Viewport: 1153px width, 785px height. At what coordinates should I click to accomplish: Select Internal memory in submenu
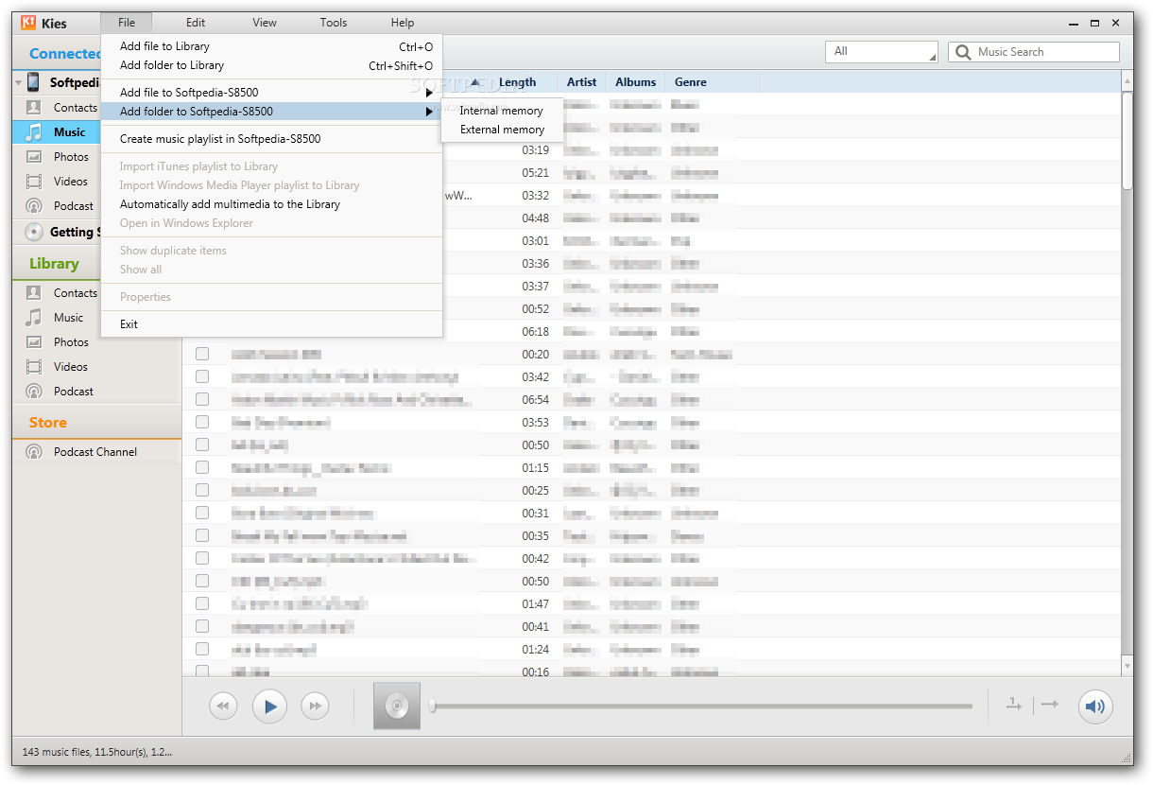point(502,111)
